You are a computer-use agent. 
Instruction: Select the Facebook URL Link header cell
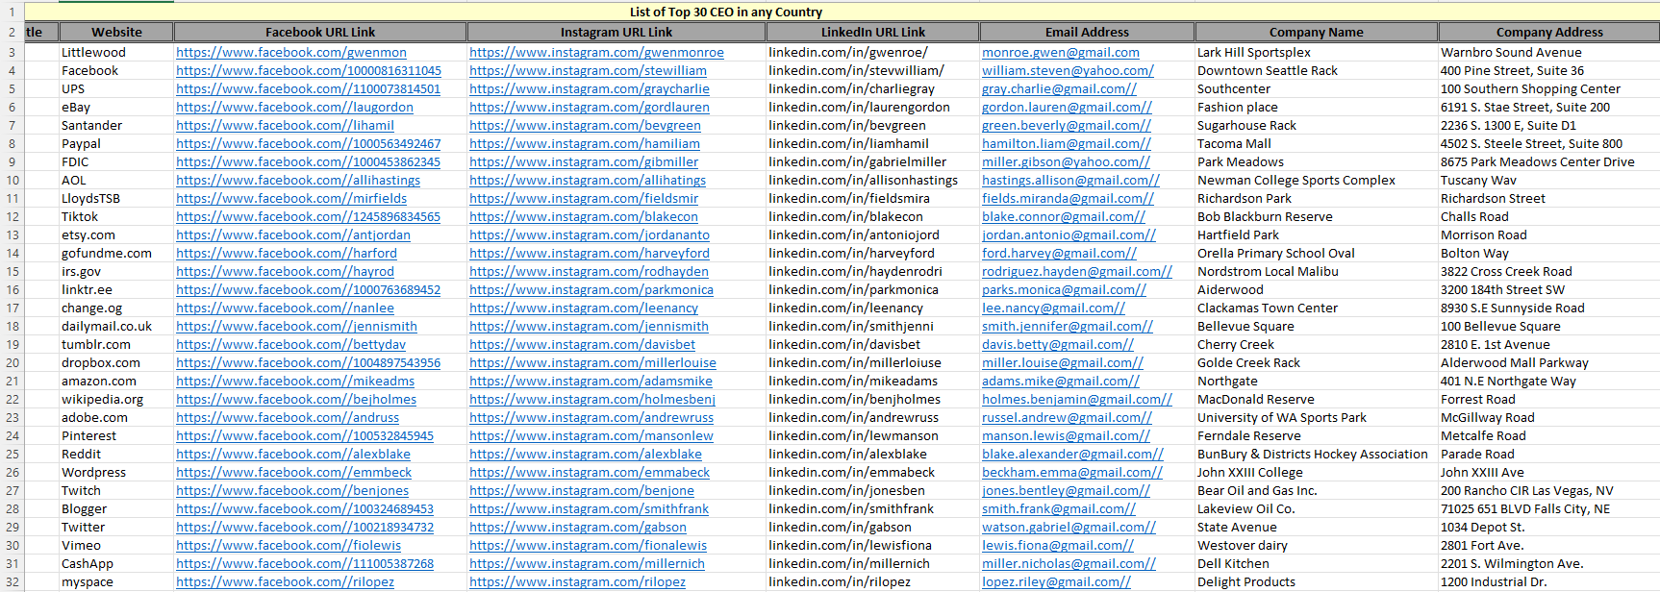click(320, 32)
